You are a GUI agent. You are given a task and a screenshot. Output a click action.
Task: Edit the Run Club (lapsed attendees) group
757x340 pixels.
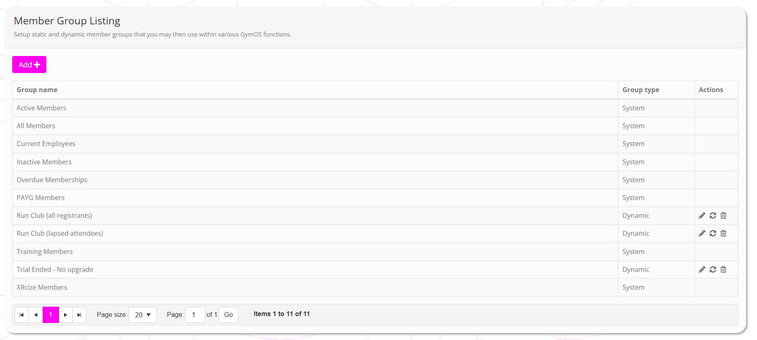pyautogui.click(x=702, y=233)
